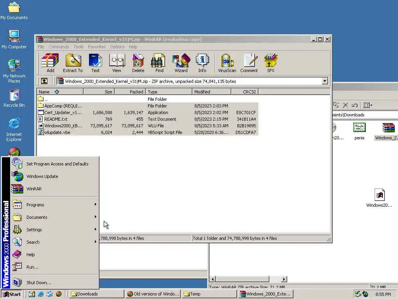398x299 pixels.
Task: Click the Extract To toolbar icon
Action: click(73, 63)
